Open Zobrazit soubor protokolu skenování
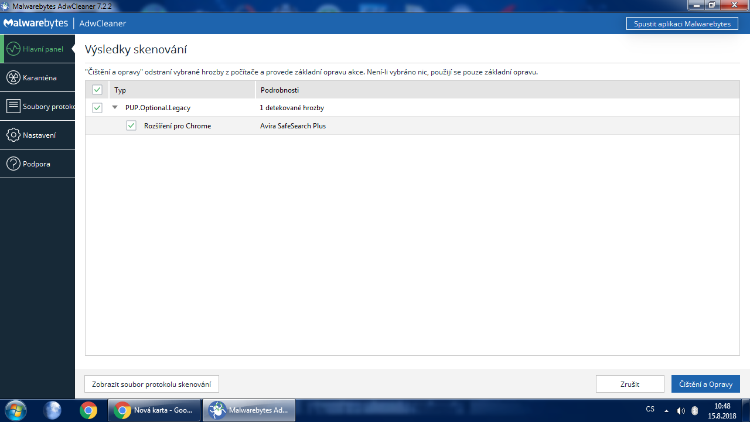 tap(152, 384)
